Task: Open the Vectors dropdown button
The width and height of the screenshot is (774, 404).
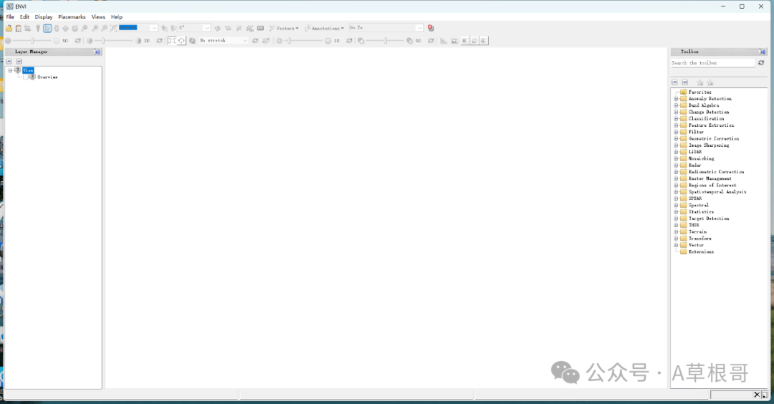Action: click(x=284, y=29)
